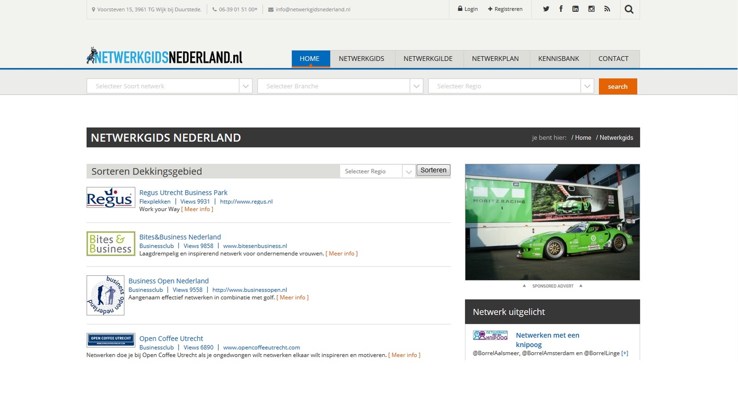Click Meer info for Regus
738x408 pixels.
(x=197, y=209)
